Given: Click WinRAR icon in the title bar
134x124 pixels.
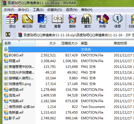Looking at the screenshot, I should pos(4,3).
